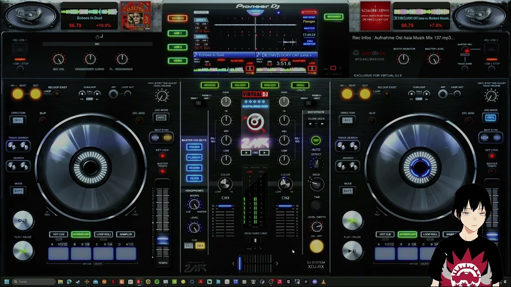Adjust the left deck TEMPO slider
The image size is (511, 287).
click(x=162, y=240)
